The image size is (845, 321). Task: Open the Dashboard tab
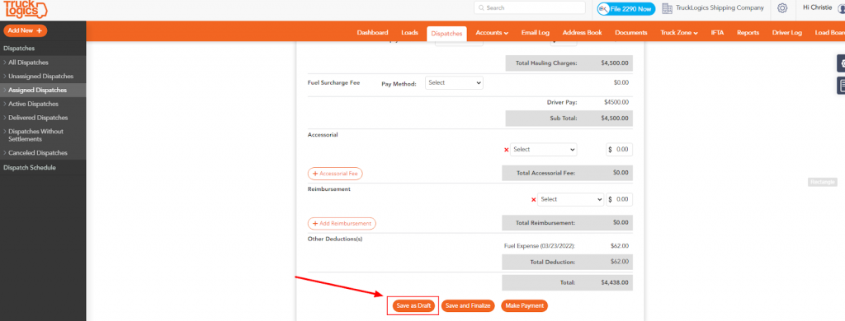pyautogui.click(x=372, y=33)
